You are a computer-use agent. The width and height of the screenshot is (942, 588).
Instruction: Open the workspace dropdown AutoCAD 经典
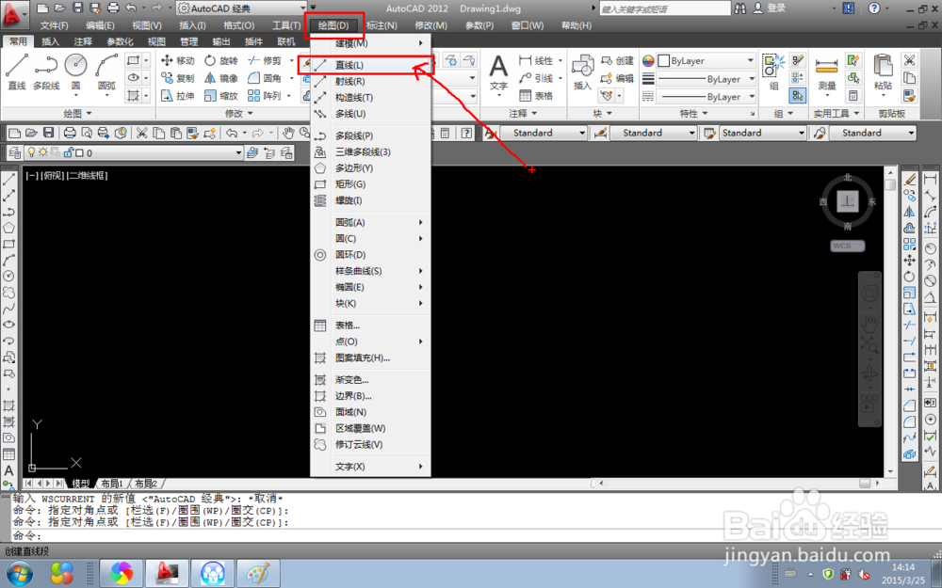coord(242,8)
